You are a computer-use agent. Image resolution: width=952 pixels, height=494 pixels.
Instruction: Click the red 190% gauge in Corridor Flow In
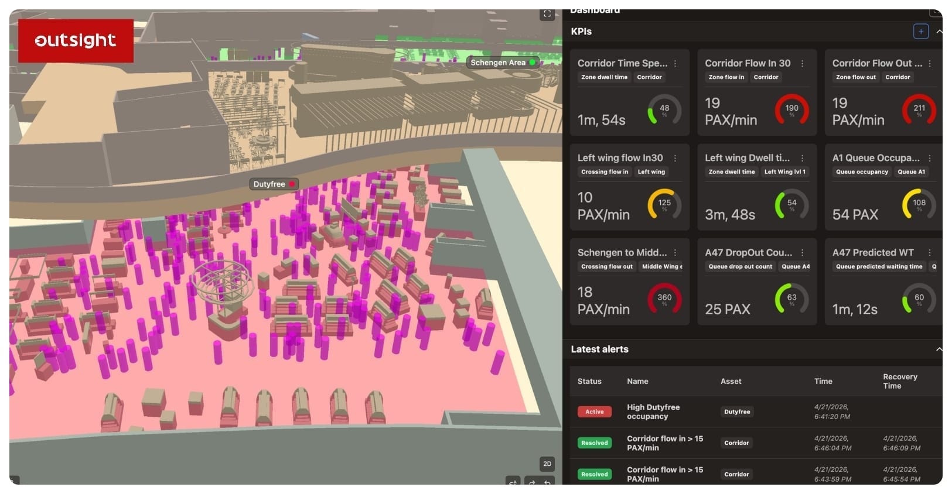pyautogui.click(x=791, y=109)
